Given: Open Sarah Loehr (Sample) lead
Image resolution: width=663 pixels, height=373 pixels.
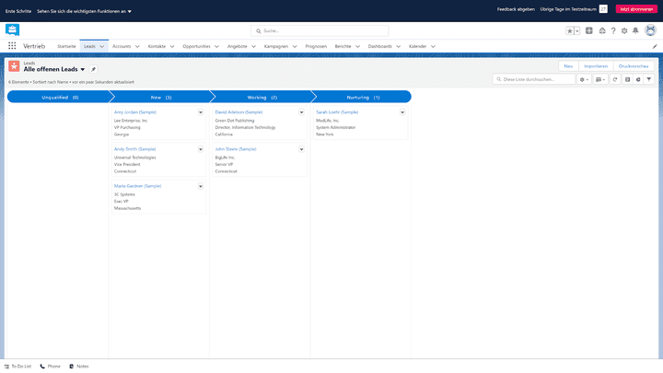Looking at the screenshot, I should pyautogui.click(x=337, y=112).
